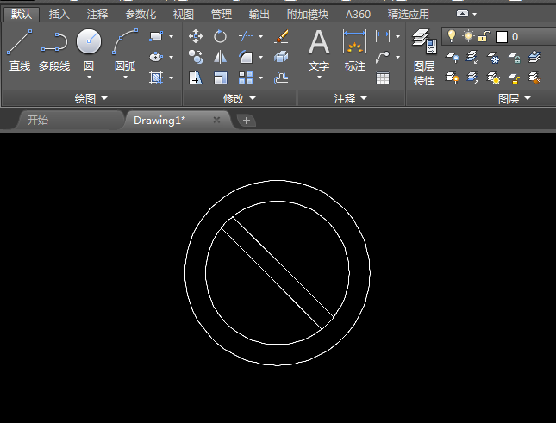Expand the 注释 panel dropdown
The height and width of the screenshot is (423, 556).
(351, 99)
